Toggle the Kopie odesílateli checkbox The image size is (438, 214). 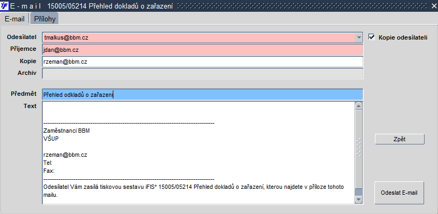pyautogui.click(x=372, y=37)
